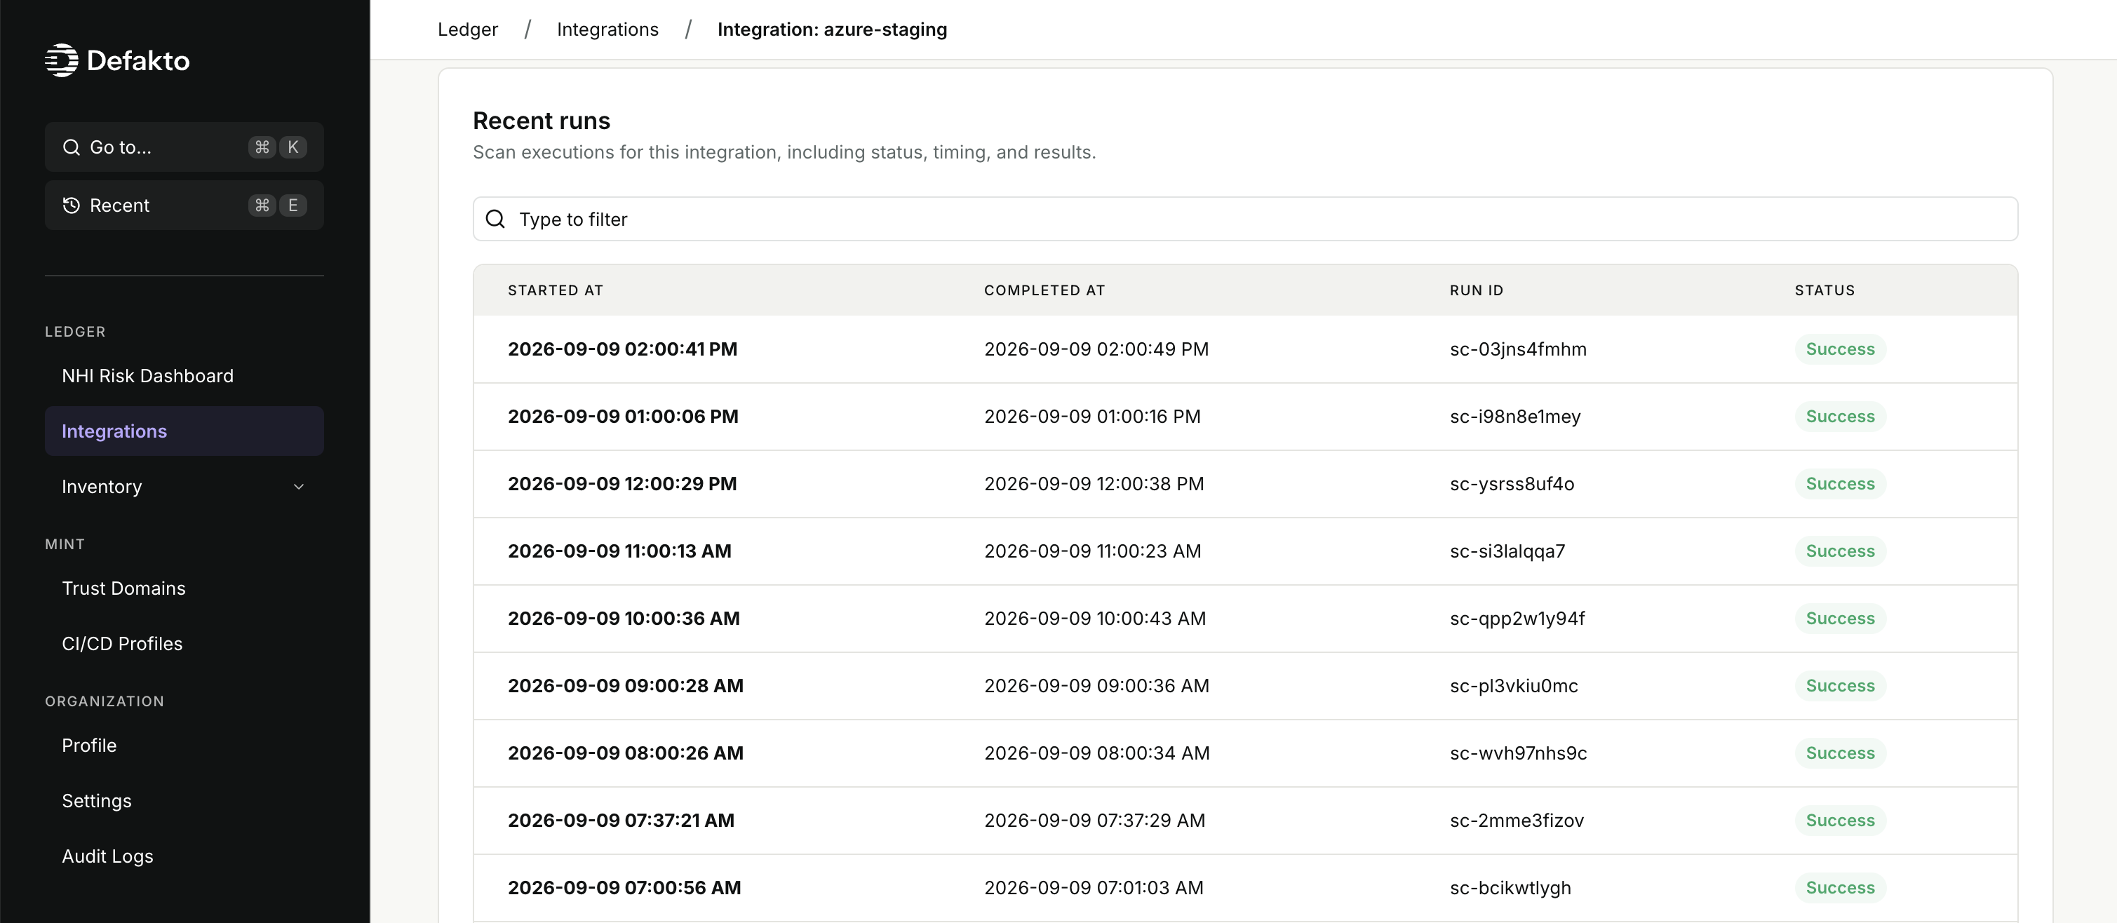This screenshot has width=2117, height=923.
Task: Click completed time 2026-09-09 07:37:29 AM
Action: [1095, 821]
